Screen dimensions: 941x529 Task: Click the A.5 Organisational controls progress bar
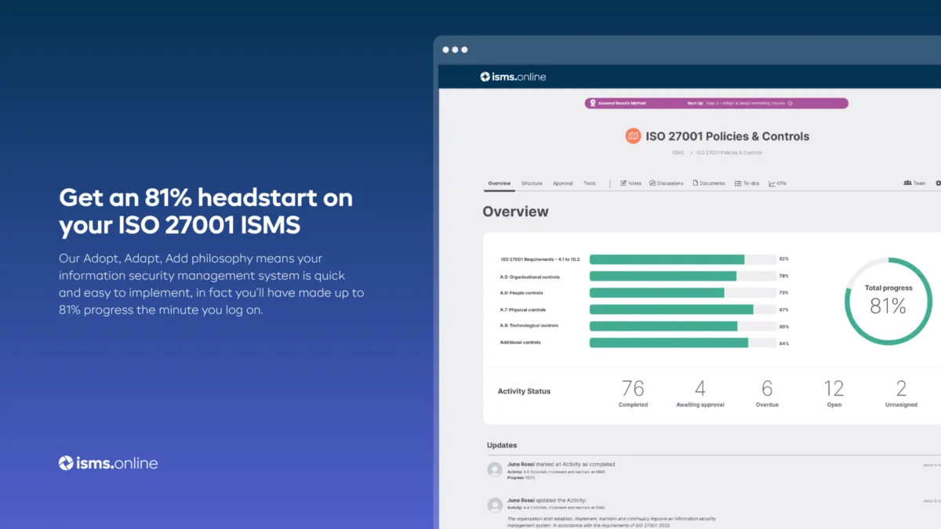point(682,276)
